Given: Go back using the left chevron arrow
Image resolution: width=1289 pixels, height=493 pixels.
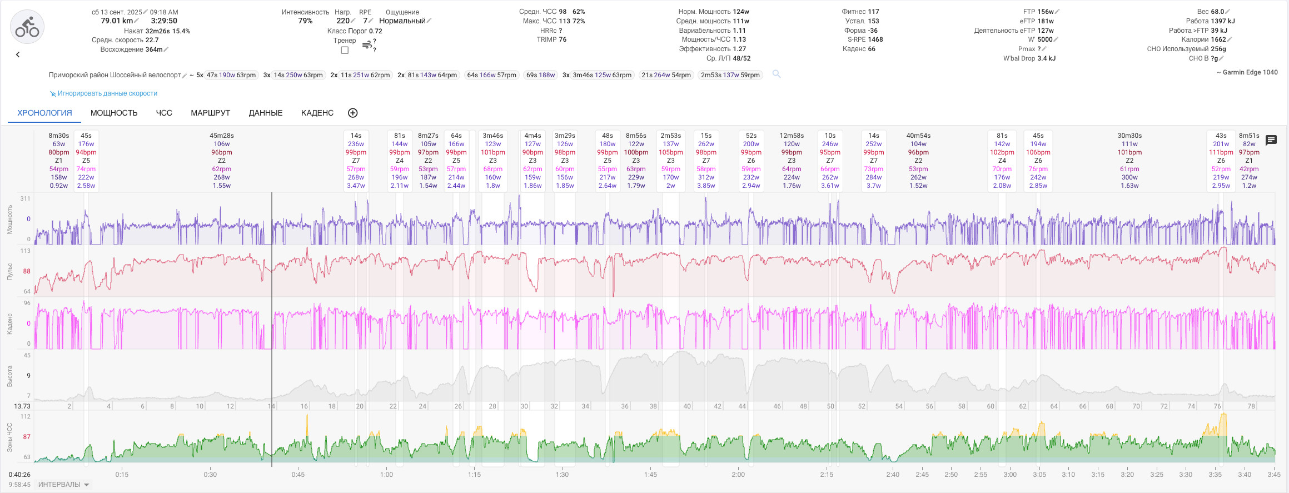Looking at the screenshot, I should [x=18, y=54].
